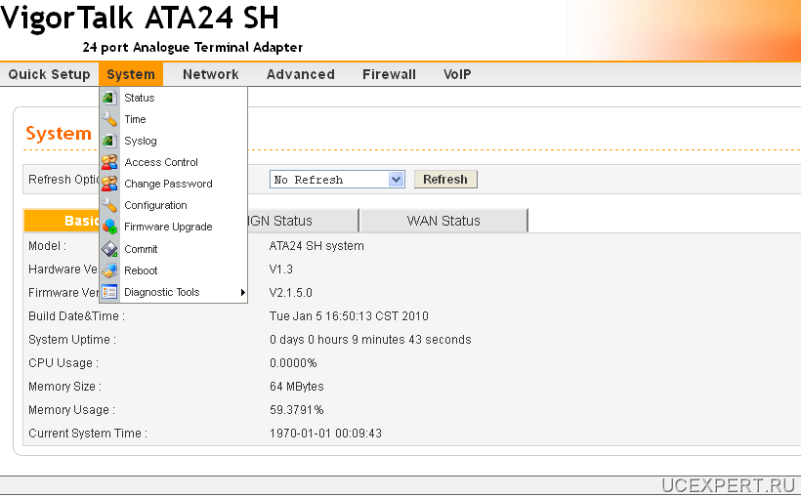801x497 pixels.
Task: Click the Firmware Upgrade icon
Action: click(x=108, y=227)
